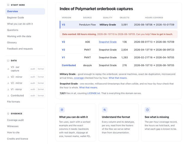185x144 pixels.
Task: Click the 2026-02-21T18 hours range cell
Action: tap(154, 57)
